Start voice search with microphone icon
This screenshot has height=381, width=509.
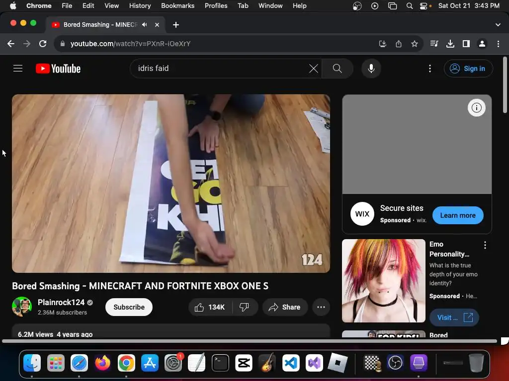tap(371, 68)
